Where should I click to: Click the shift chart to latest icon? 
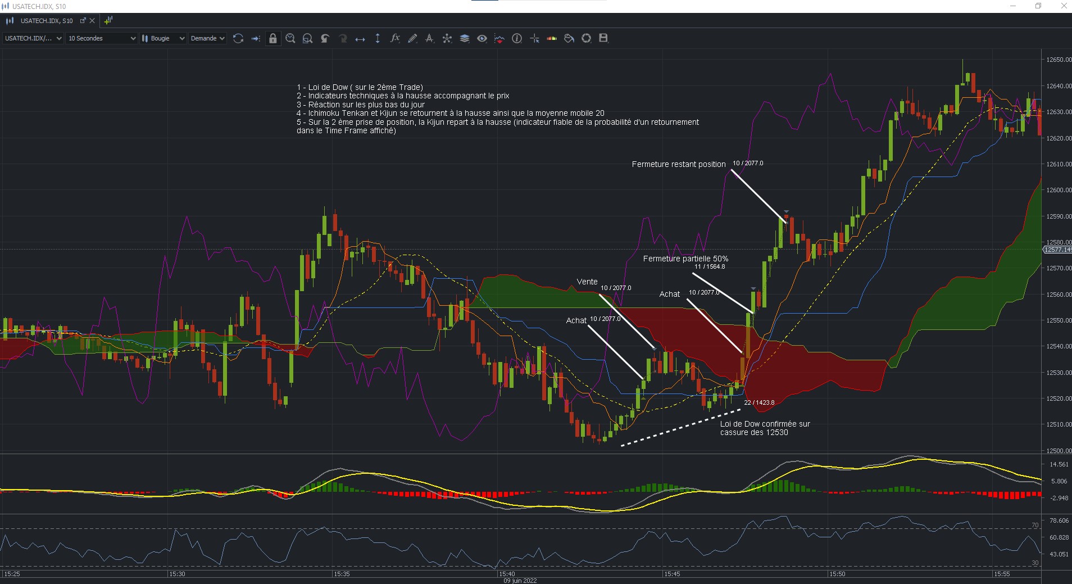pyautogui.click(x=256, y=38)
